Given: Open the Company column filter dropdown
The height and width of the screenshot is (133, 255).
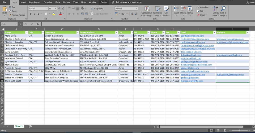Looking at the screenshot, I should point(78,32).
